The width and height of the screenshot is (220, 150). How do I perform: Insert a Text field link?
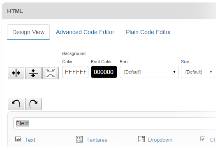click(x=30, y=140)
